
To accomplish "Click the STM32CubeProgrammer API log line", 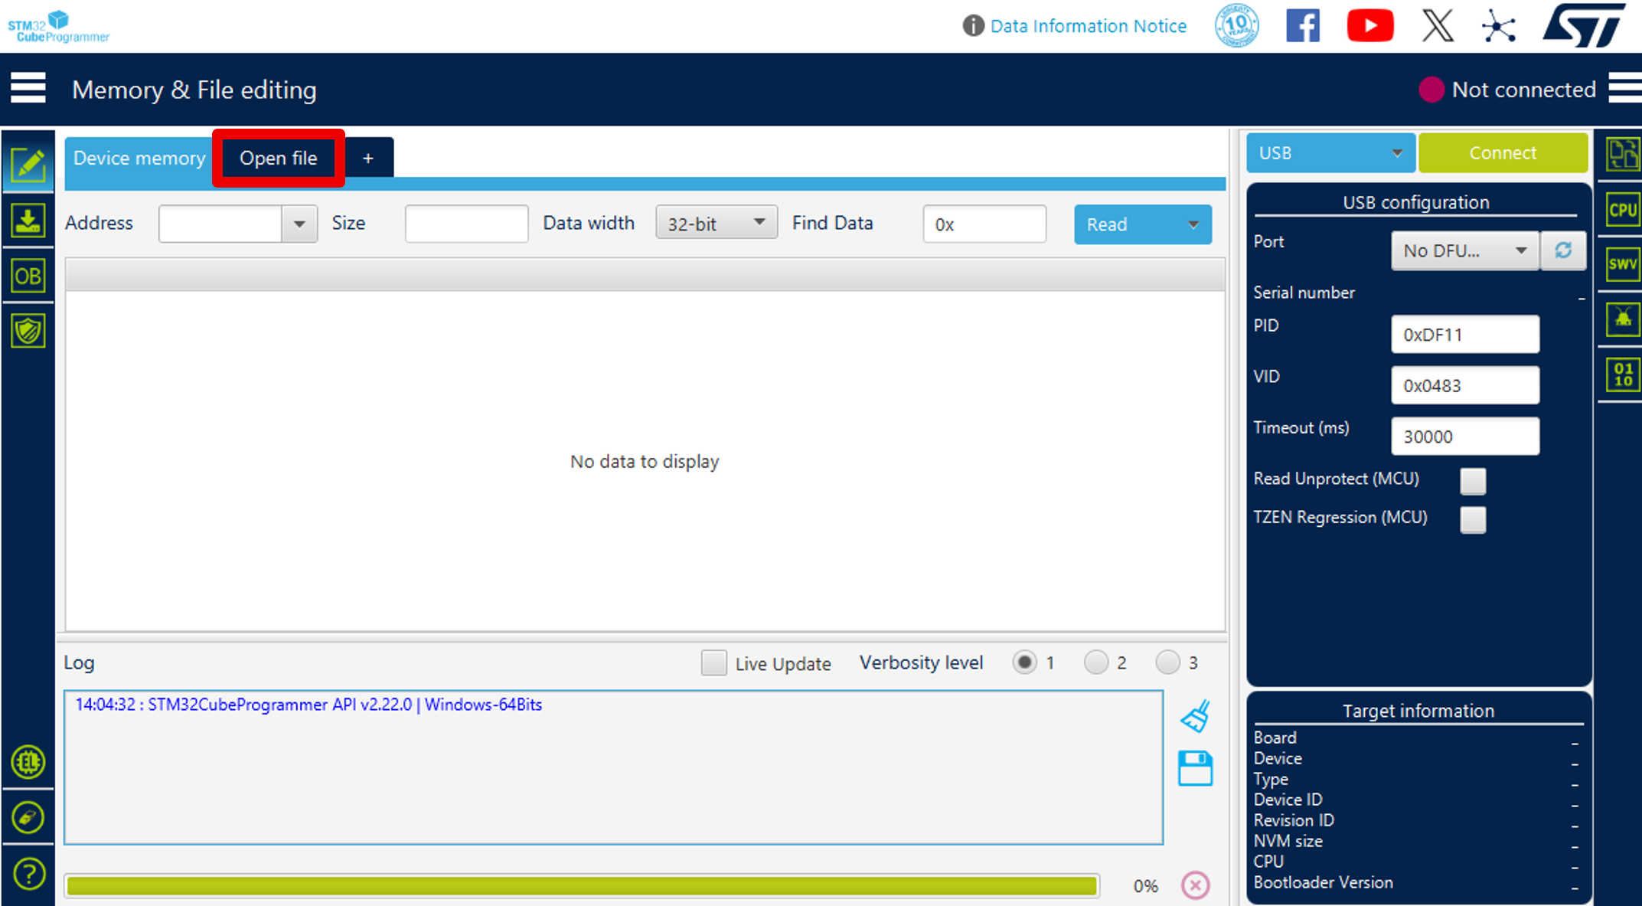I will click(x=308, y=705).
